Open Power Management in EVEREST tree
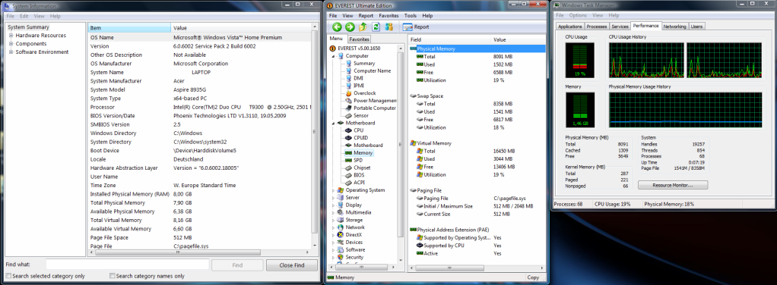The image size is (777, 285). point(375,100)
